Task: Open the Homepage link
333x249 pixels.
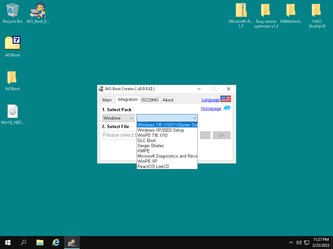Action: tap(211, 108)
